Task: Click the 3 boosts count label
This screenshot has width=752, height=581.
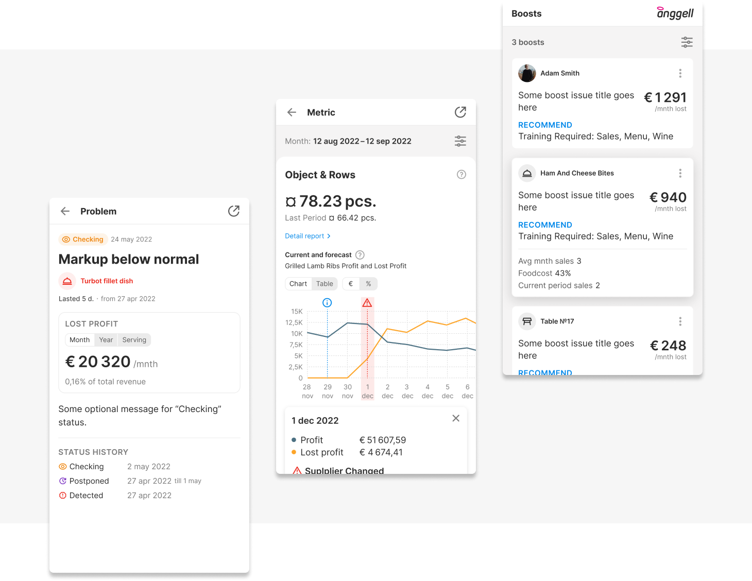Action: point(528,42)
